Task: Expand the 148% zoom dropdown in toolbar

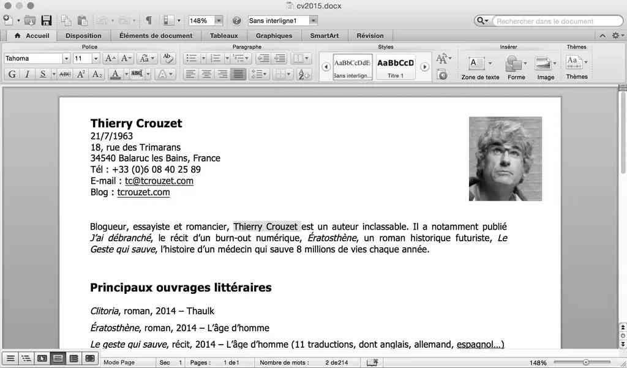Action: pos(219,21)
